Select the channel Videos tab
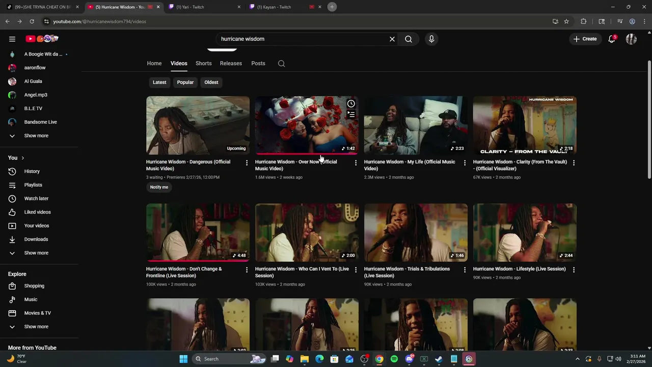 pyautogui.click(x=179, y=63)
